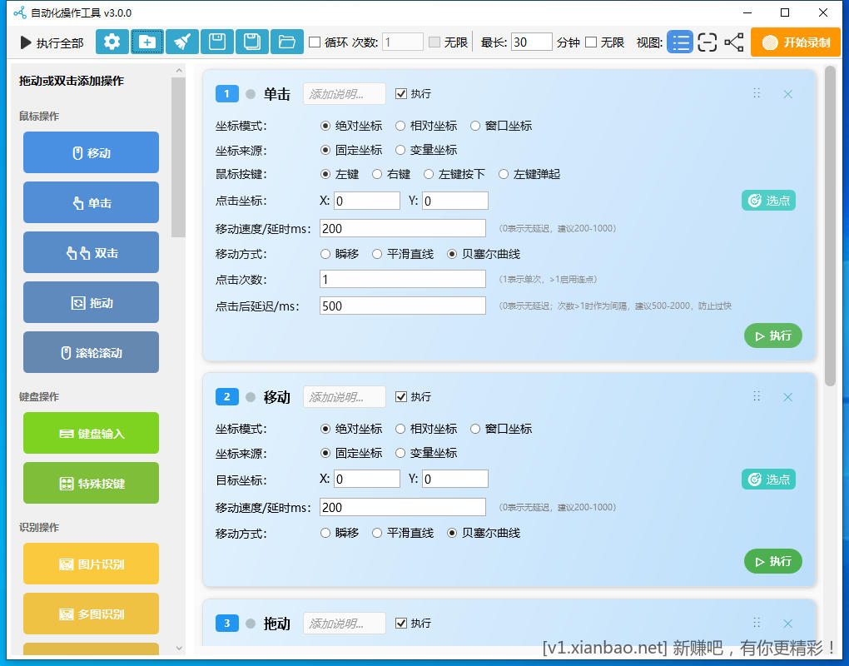Click the scan/QR view icon near 视图
The image size is (849, 666).
(x=707, y=42)
